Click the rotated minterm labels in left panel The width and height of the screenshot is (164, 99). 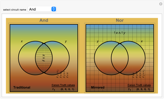(62, 74)
